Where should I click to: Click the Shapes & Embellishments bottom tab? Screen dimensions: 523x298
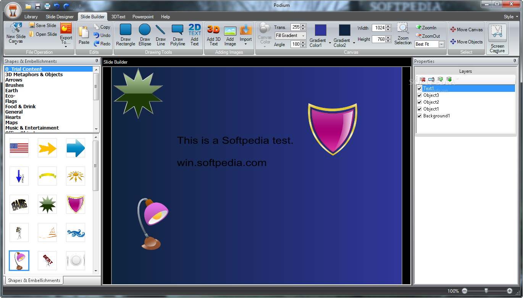[x=34, y=280]
